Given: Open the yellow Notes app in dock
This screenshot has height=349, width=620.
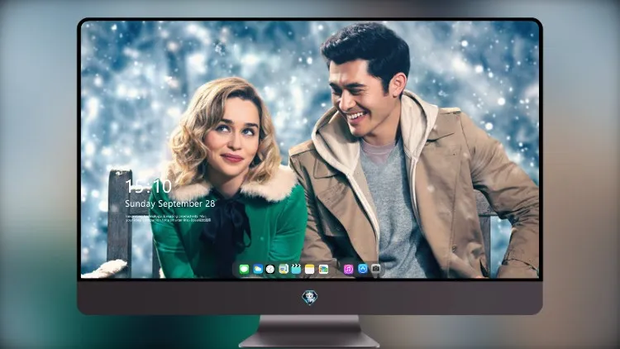Looking at the screenshot, I should tap(310, 270).
